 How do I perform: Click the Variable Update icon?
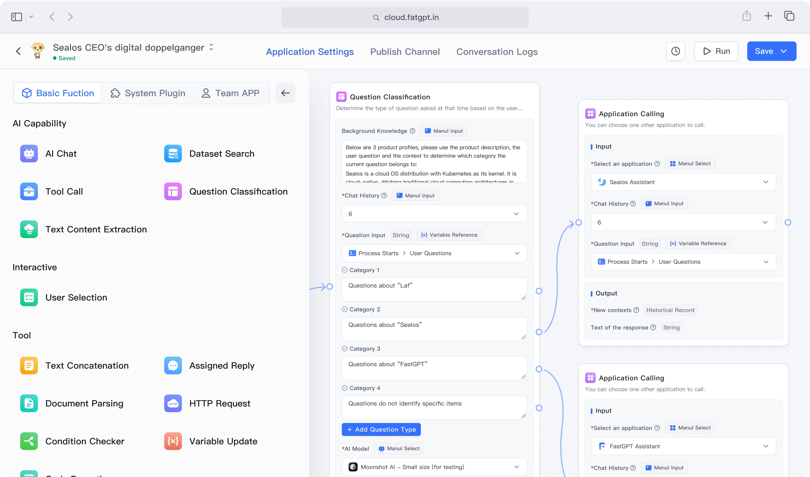point(173,441)
